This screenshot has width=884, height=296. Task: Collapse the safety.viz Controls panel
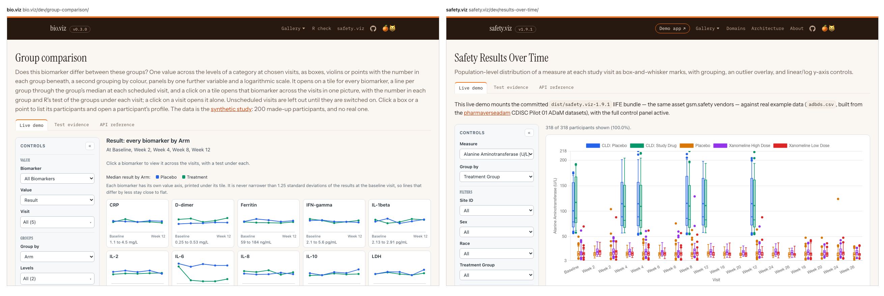click(x=529, y=133)
